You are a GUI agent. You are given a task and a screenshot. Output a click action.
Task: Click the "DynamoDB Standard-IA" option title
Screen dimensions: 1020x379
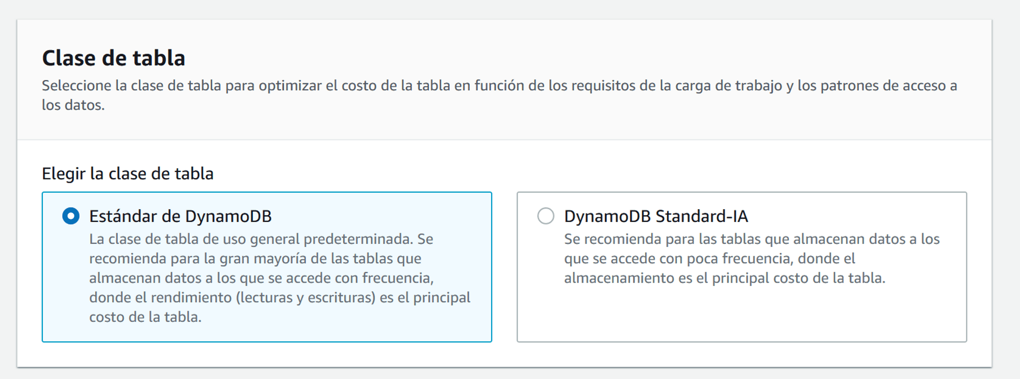click(x=656, y=216)
